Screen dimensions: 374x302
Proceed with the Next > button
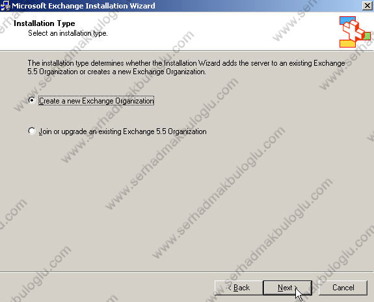pos(287,288)
